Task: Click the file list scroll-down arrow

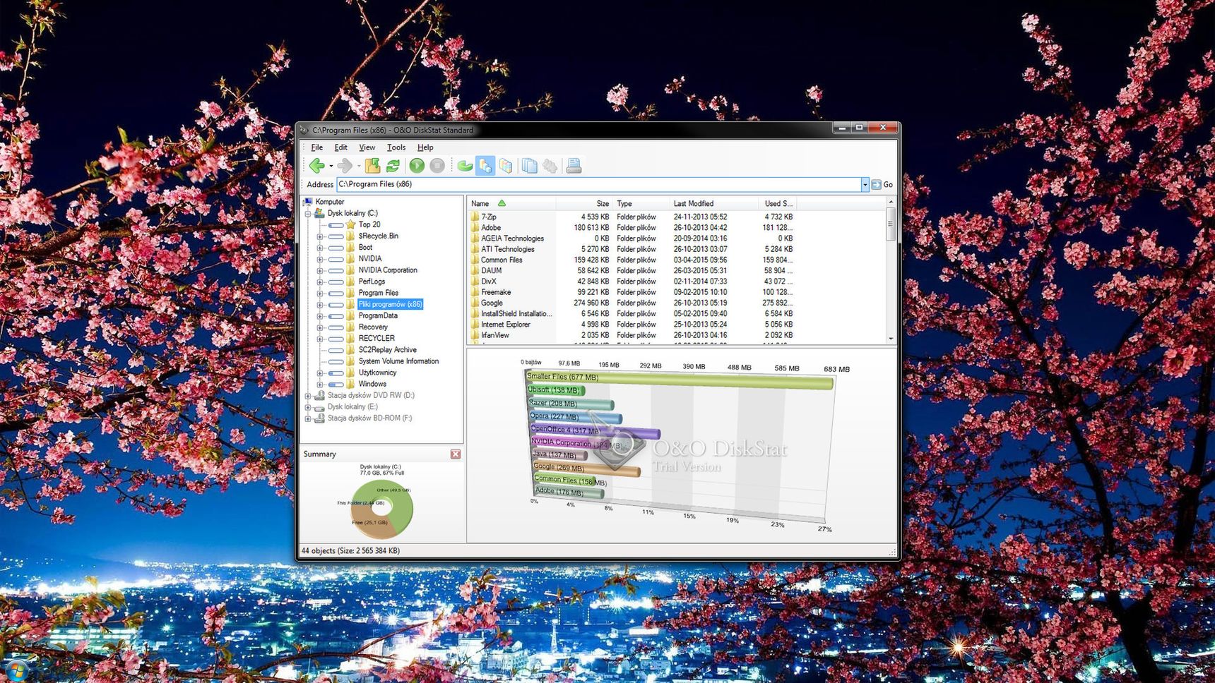Action: point(891,339)
